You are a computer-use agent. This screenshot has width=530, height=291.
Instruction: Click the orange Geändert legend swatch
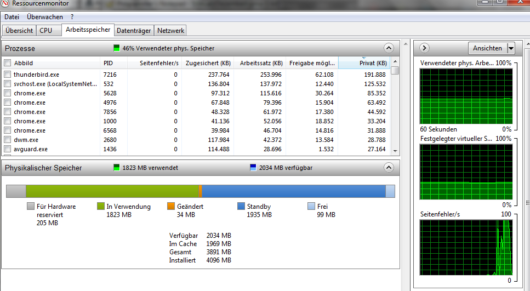[x=171, y=206]
